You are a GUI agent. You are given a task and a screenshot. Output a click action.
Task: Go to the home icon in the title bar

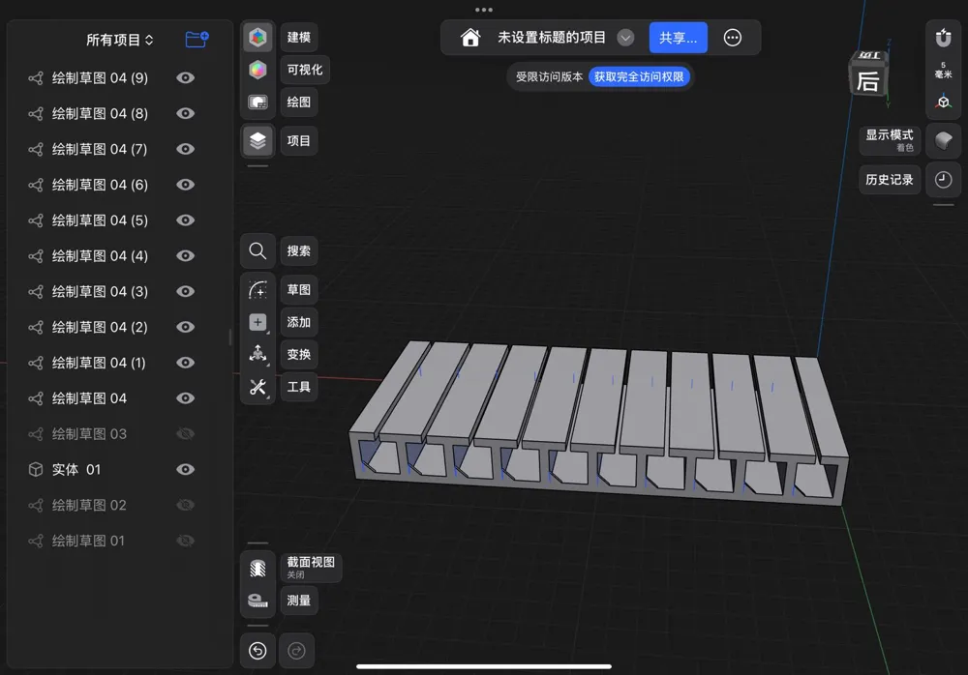click(x=470, y=38)
